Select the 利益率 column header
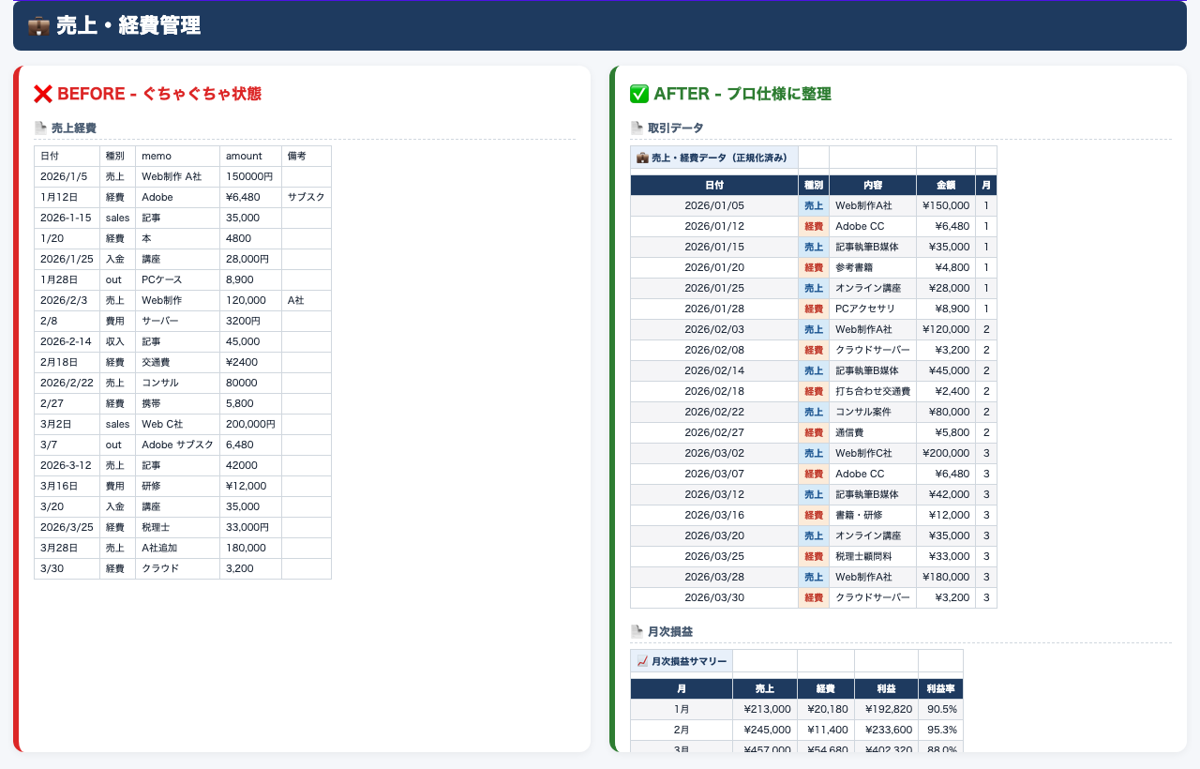The width and height of the screenshot is (1200, 769). click(x=940, y=689)
